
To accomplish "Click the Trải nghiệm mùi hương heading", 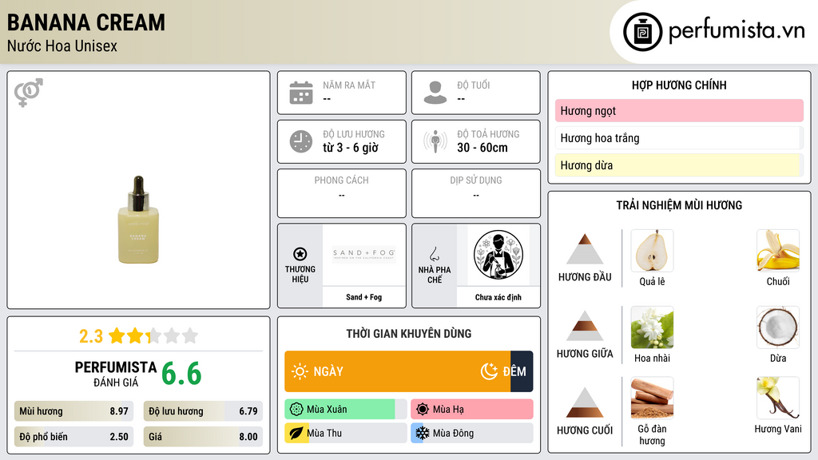I will tap(679, 205).
